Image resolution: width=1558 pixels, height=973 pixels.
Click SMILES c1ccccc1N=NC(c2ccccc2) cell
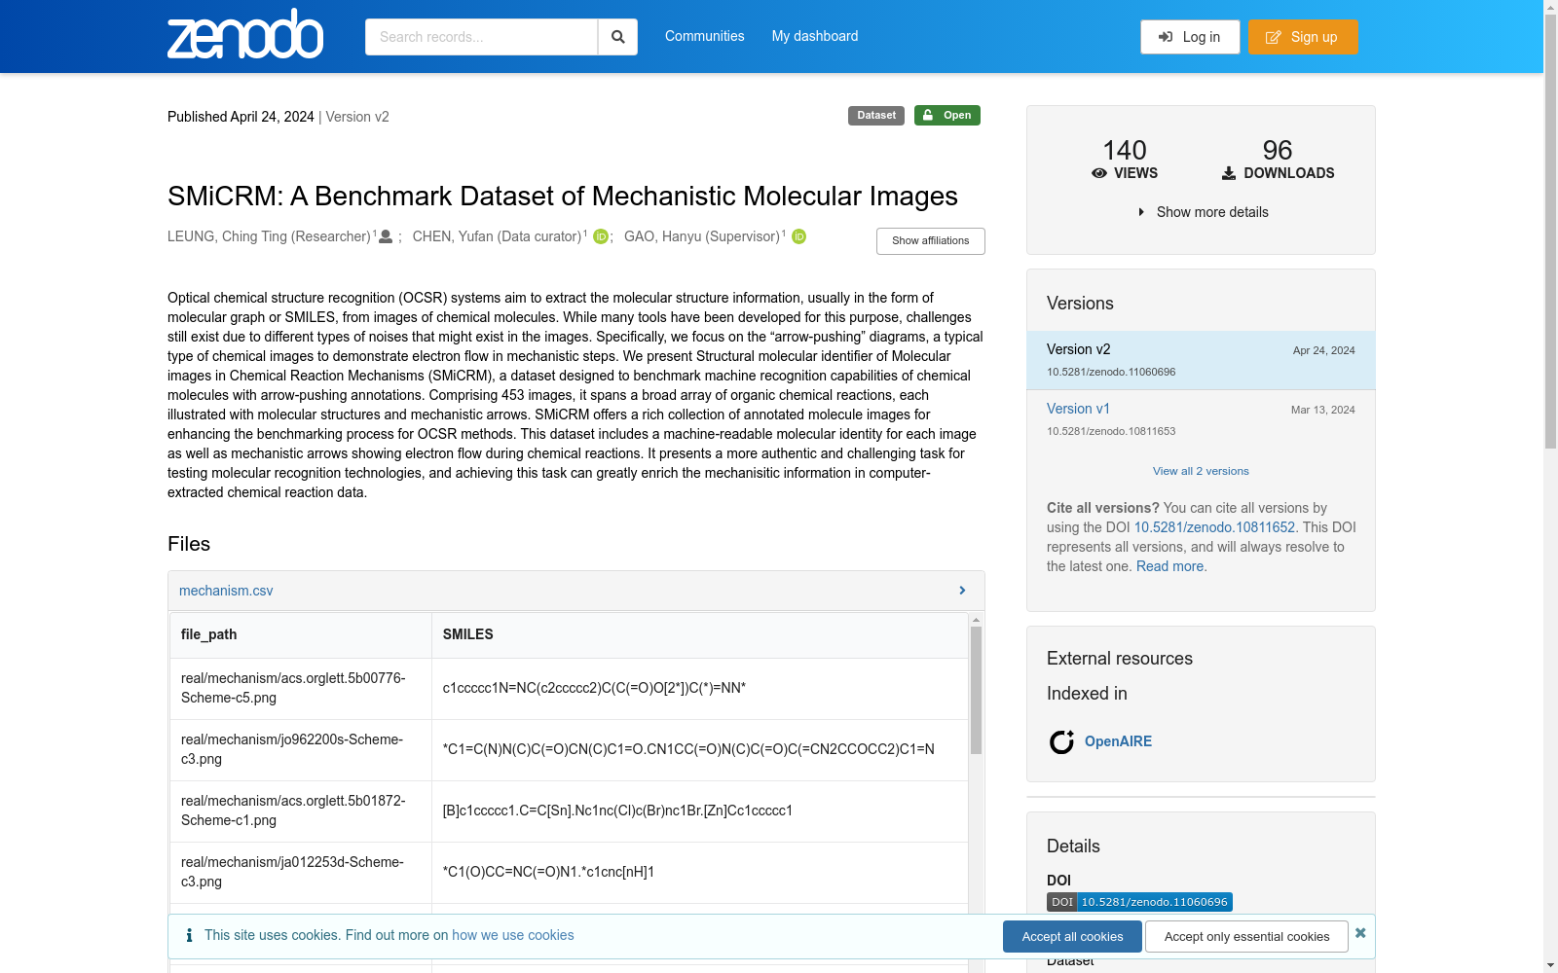699,688
